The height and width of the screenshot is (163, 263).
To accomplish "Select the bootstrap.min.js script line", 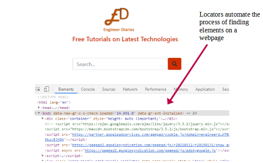I will tap(137, 129).
